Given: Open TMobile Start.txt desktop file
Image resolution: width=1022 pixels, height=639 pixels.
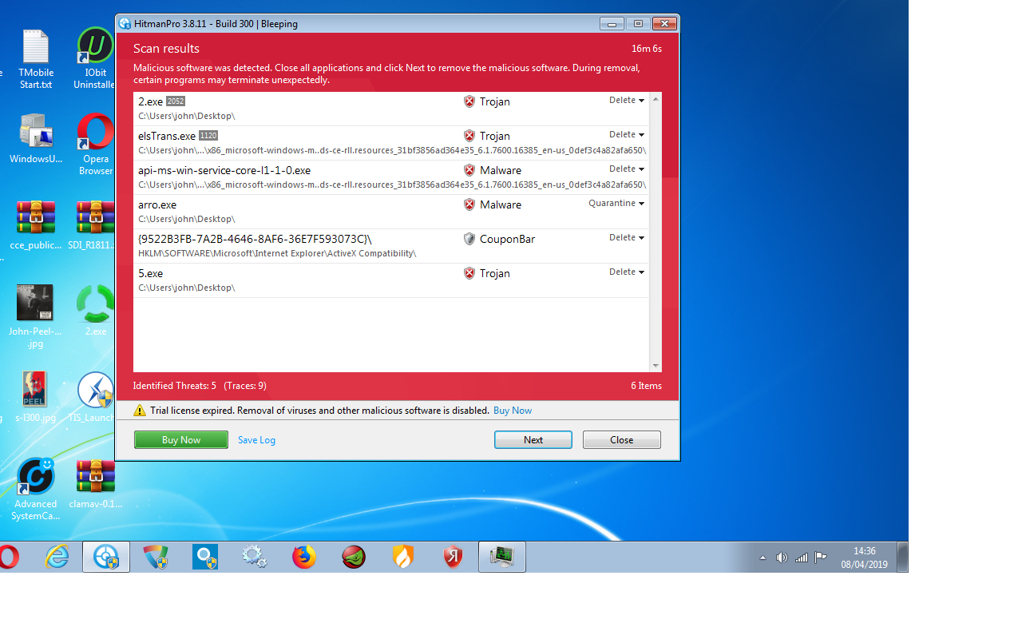Looking at the screenshot, I should pos(36,59).
